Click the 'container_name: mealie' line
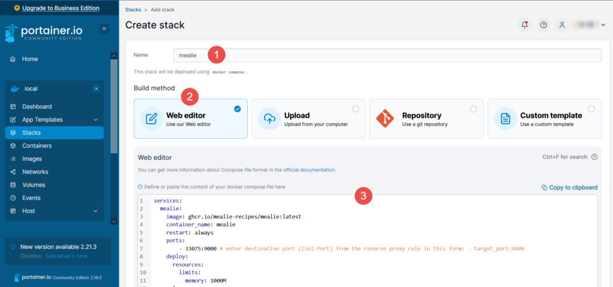This screenshot has height=287, width=613. (x=201, y=225)
